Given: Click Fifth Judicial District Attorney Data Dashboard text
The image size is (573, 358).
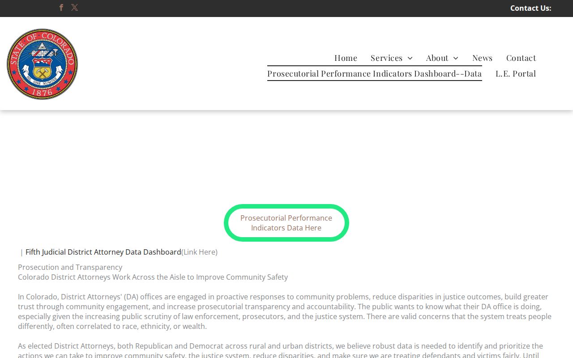Looking at the screenshot, I should coord(103,252).
